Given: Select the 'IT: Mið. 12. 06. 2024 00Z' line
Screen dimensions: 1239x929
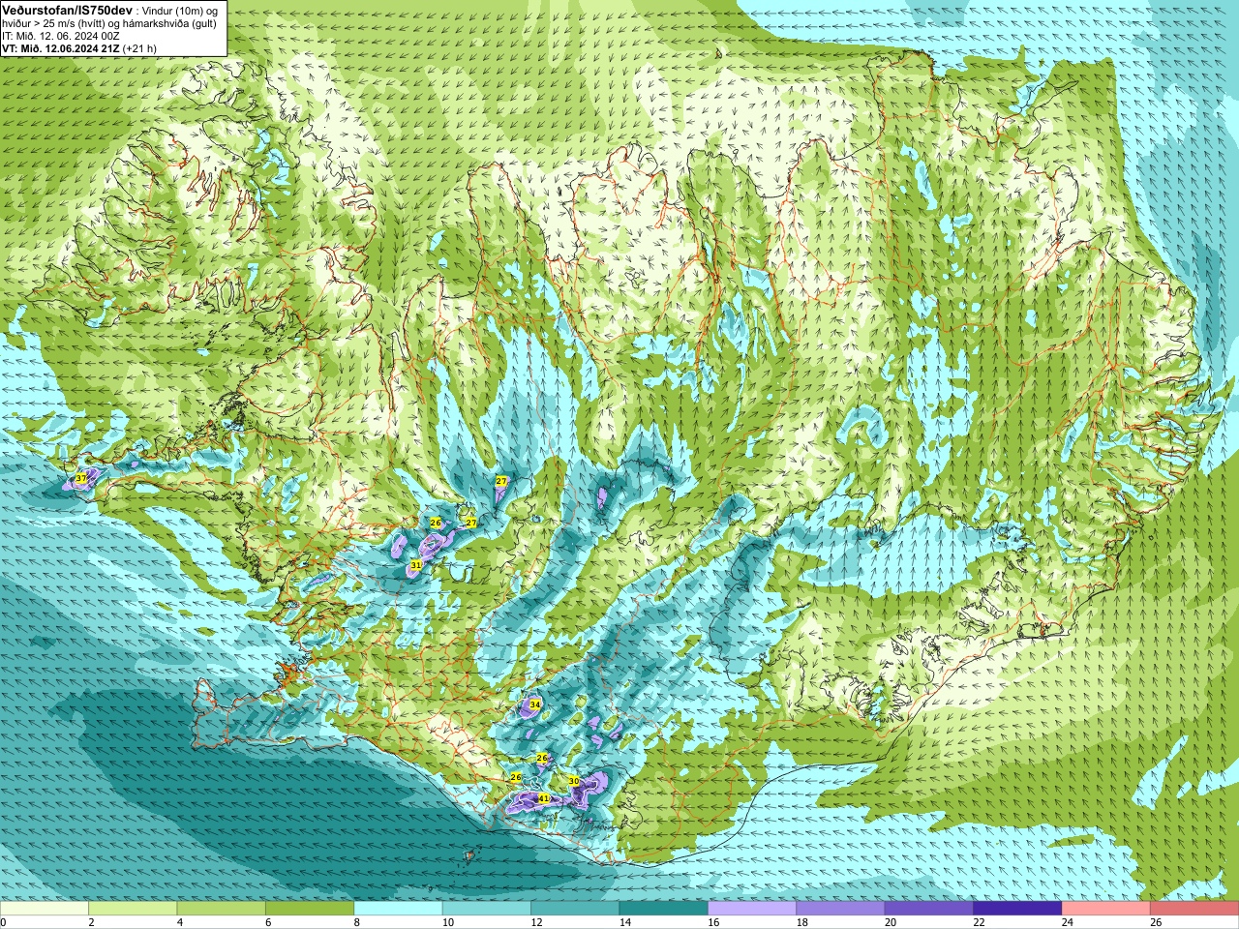Looking at the screenshot, I should (61, 36).
